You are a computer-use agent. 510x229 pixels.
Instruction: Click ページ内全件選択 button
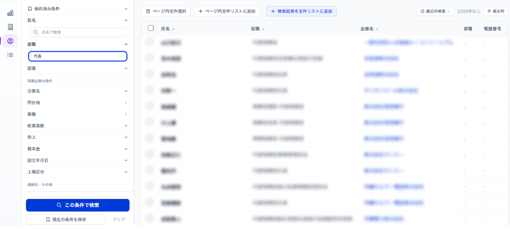coord(166,11)
